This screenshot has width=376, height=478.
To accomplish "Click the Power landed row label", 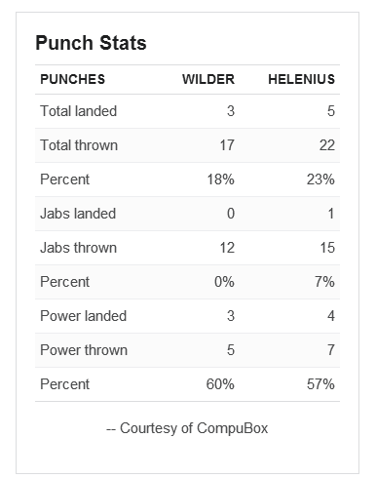I will point(83,316).
